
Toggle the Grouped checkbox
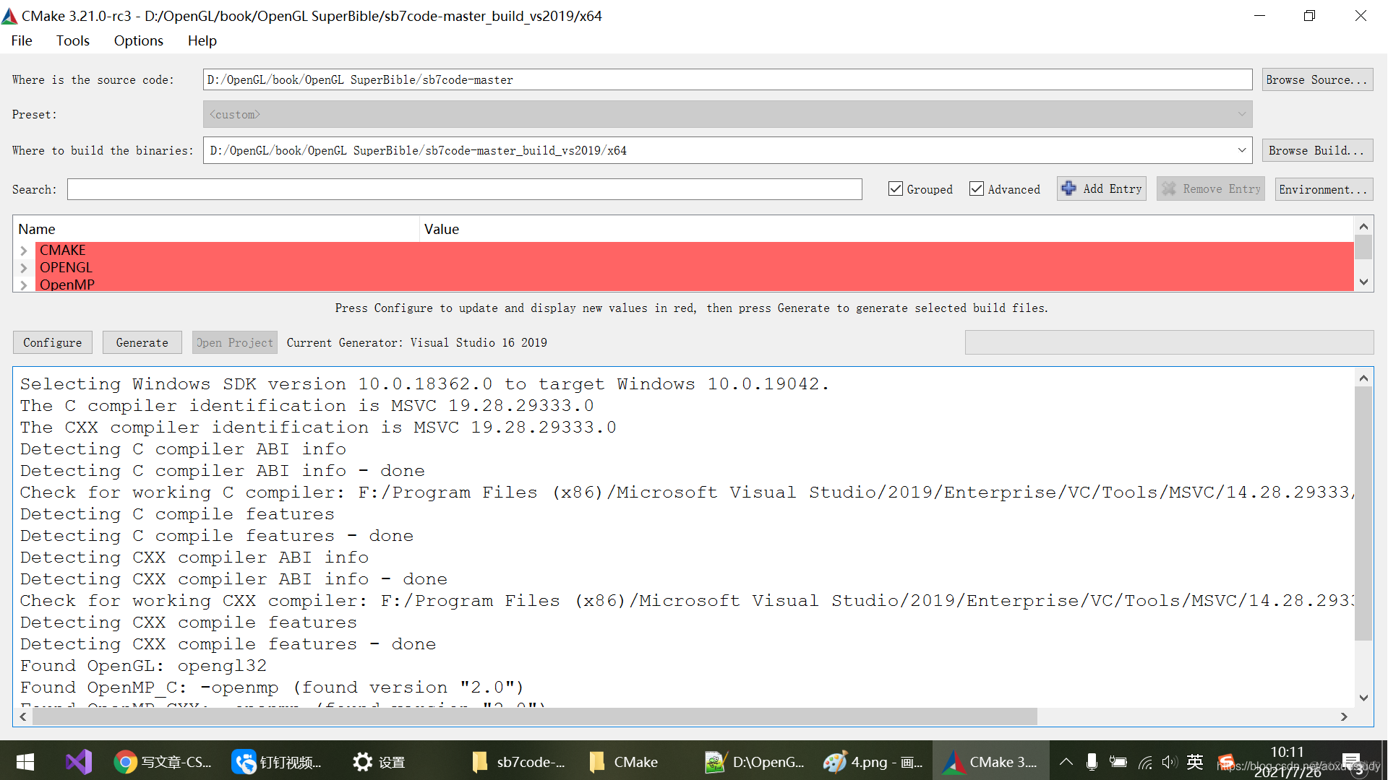[x=894, y=189]
